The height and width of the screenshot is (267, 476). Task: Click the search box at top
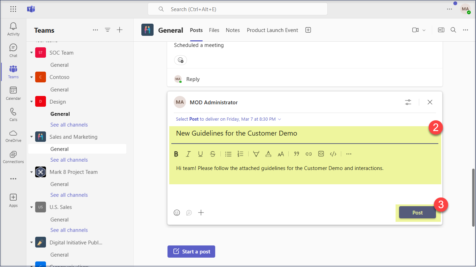click(237, 9)
